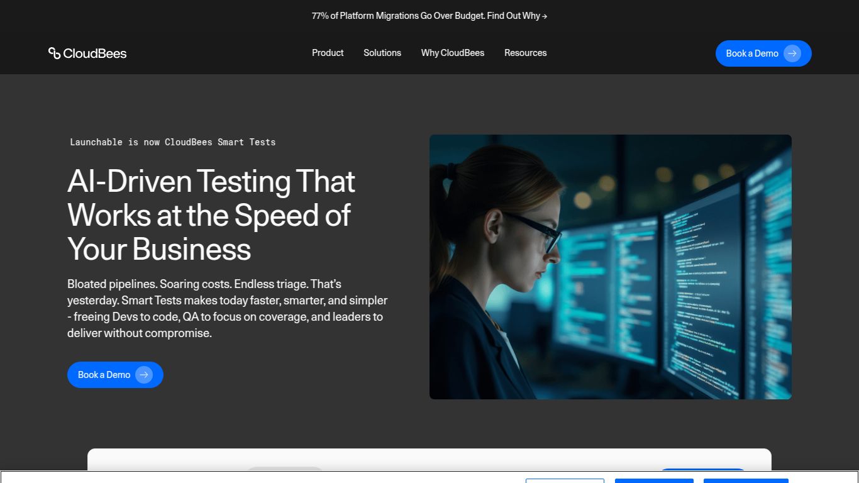Click the Launchable is now CloudBees Smart Tests text
This screenshot has width=859, height=483.
click(173, 142)
